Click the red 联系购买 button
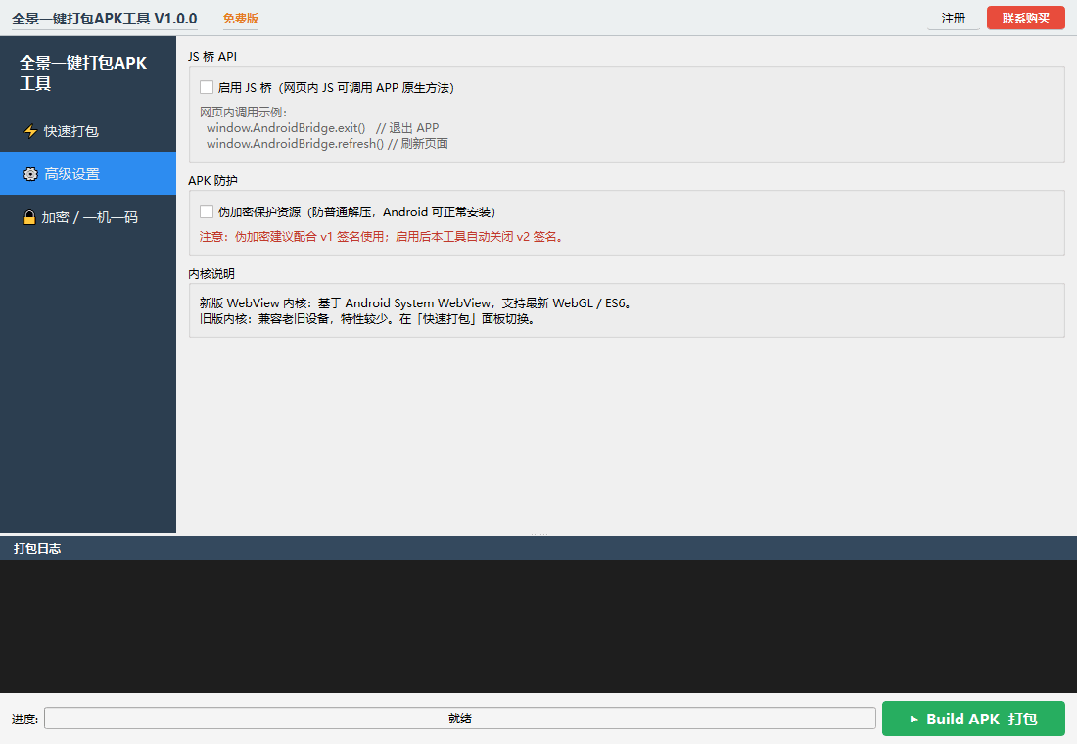 1025,18
